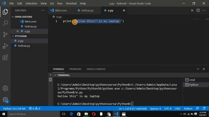Viewport: 209px width, 117px height.
Task: Click e.py breadcrumb above editor
Action: coord(57,17)
